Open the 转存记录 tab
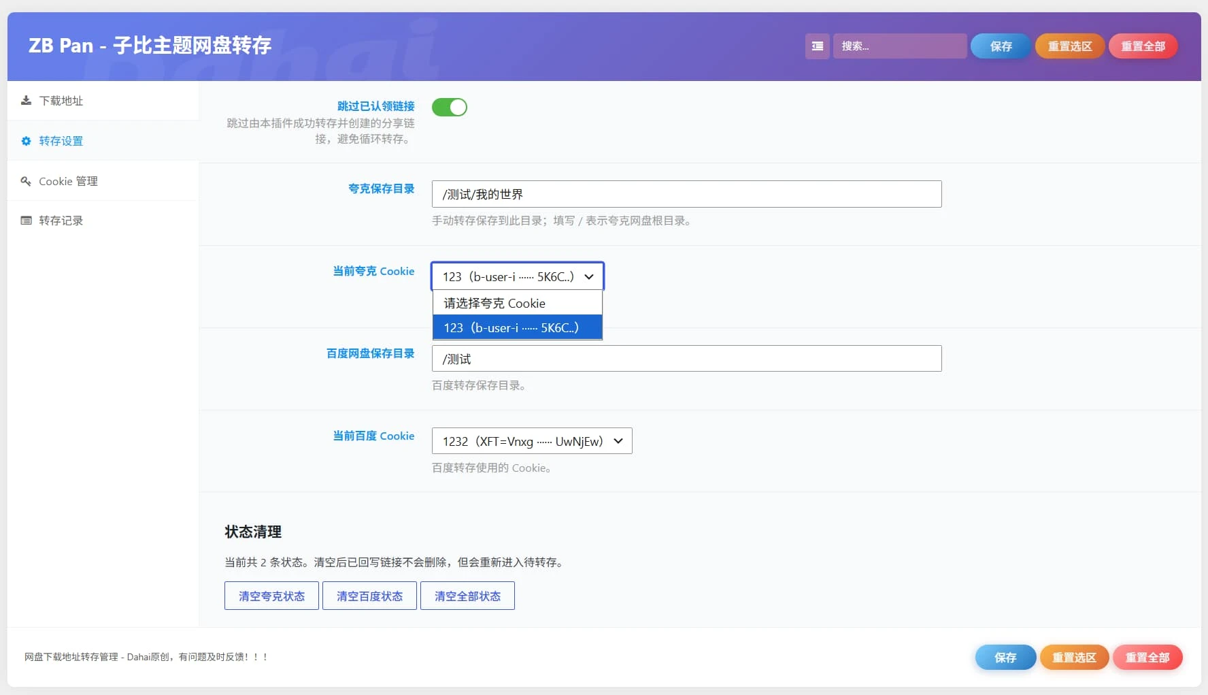The height and width of the screenshot is (695, 1208). (x=103, y=221)
